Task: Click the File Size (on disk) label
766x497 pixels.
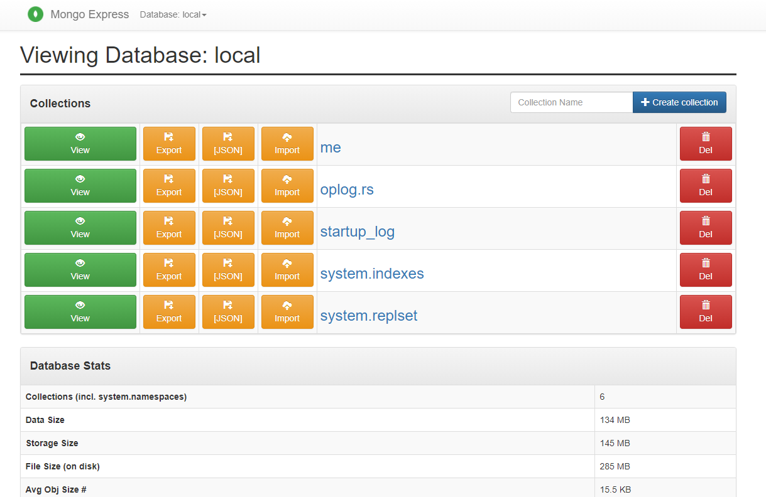Action: click(x=63, y=466)
